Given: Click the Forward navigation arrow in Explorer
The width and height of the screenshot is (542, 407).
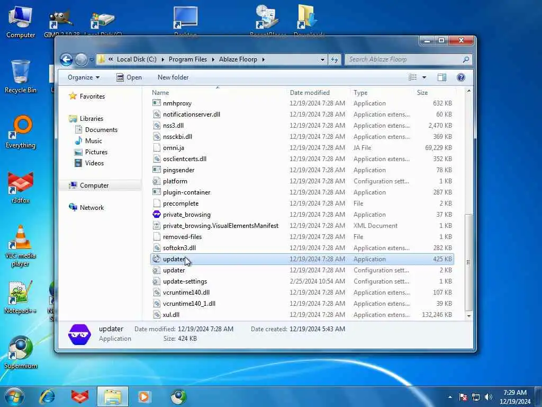Looking at the screenshot, I should pos(81,59).
